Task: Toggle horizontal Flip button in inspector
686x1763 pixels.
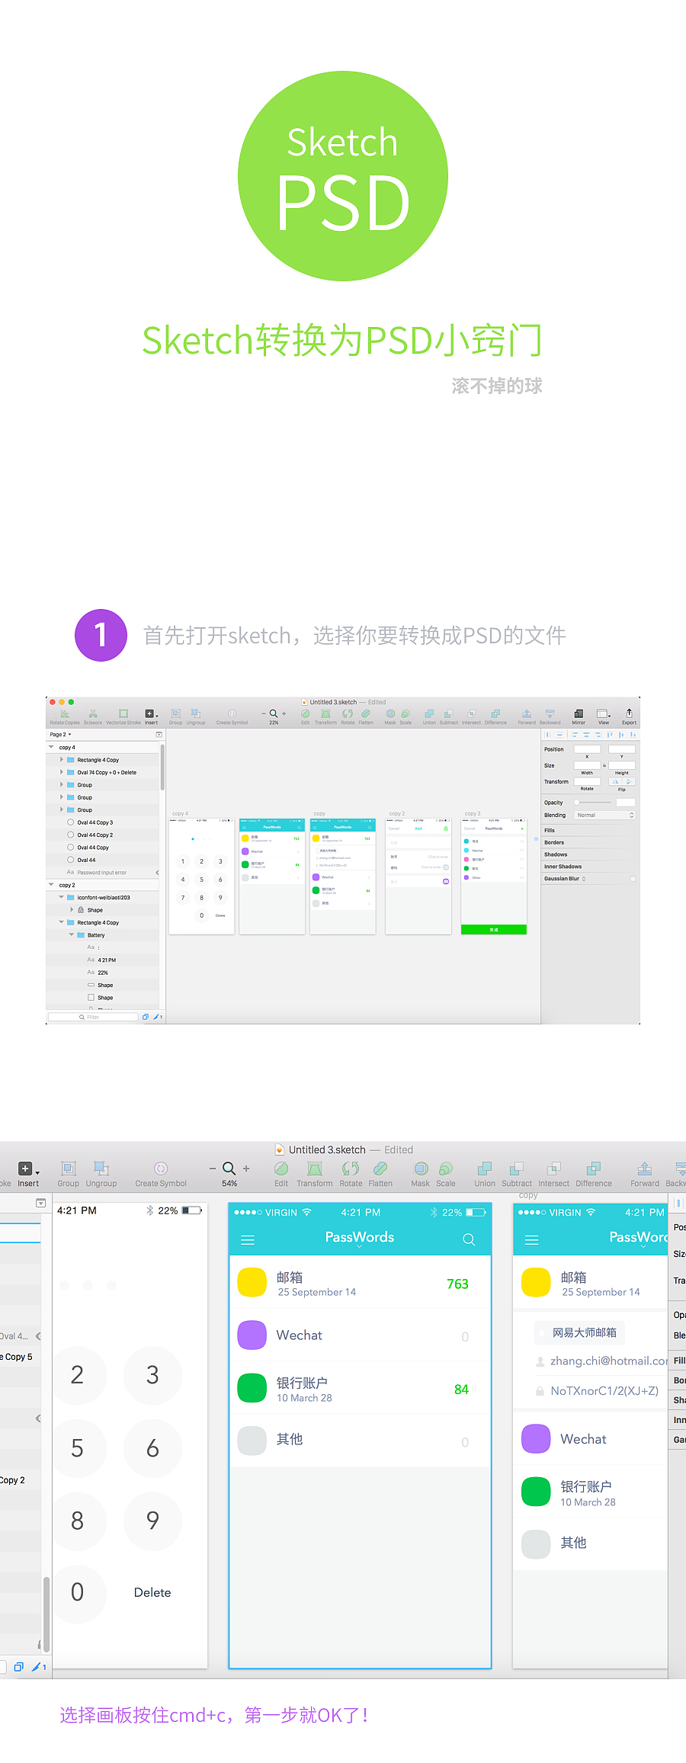Action: pyautogui.click(x=615, y=781)
